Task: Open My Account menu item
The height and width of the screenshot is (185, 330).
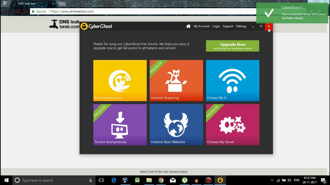Action: [x=201, y=26]
